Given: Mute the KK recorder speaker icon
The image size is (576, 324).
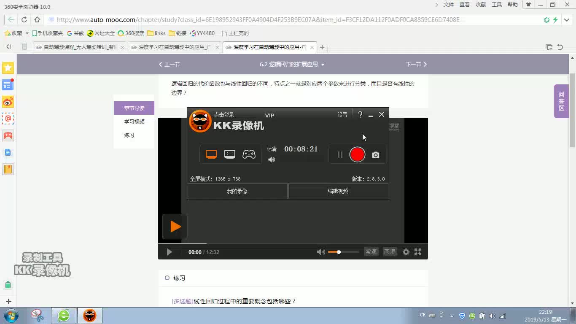Looking at the screenshot, I should (x=272, y=159).
